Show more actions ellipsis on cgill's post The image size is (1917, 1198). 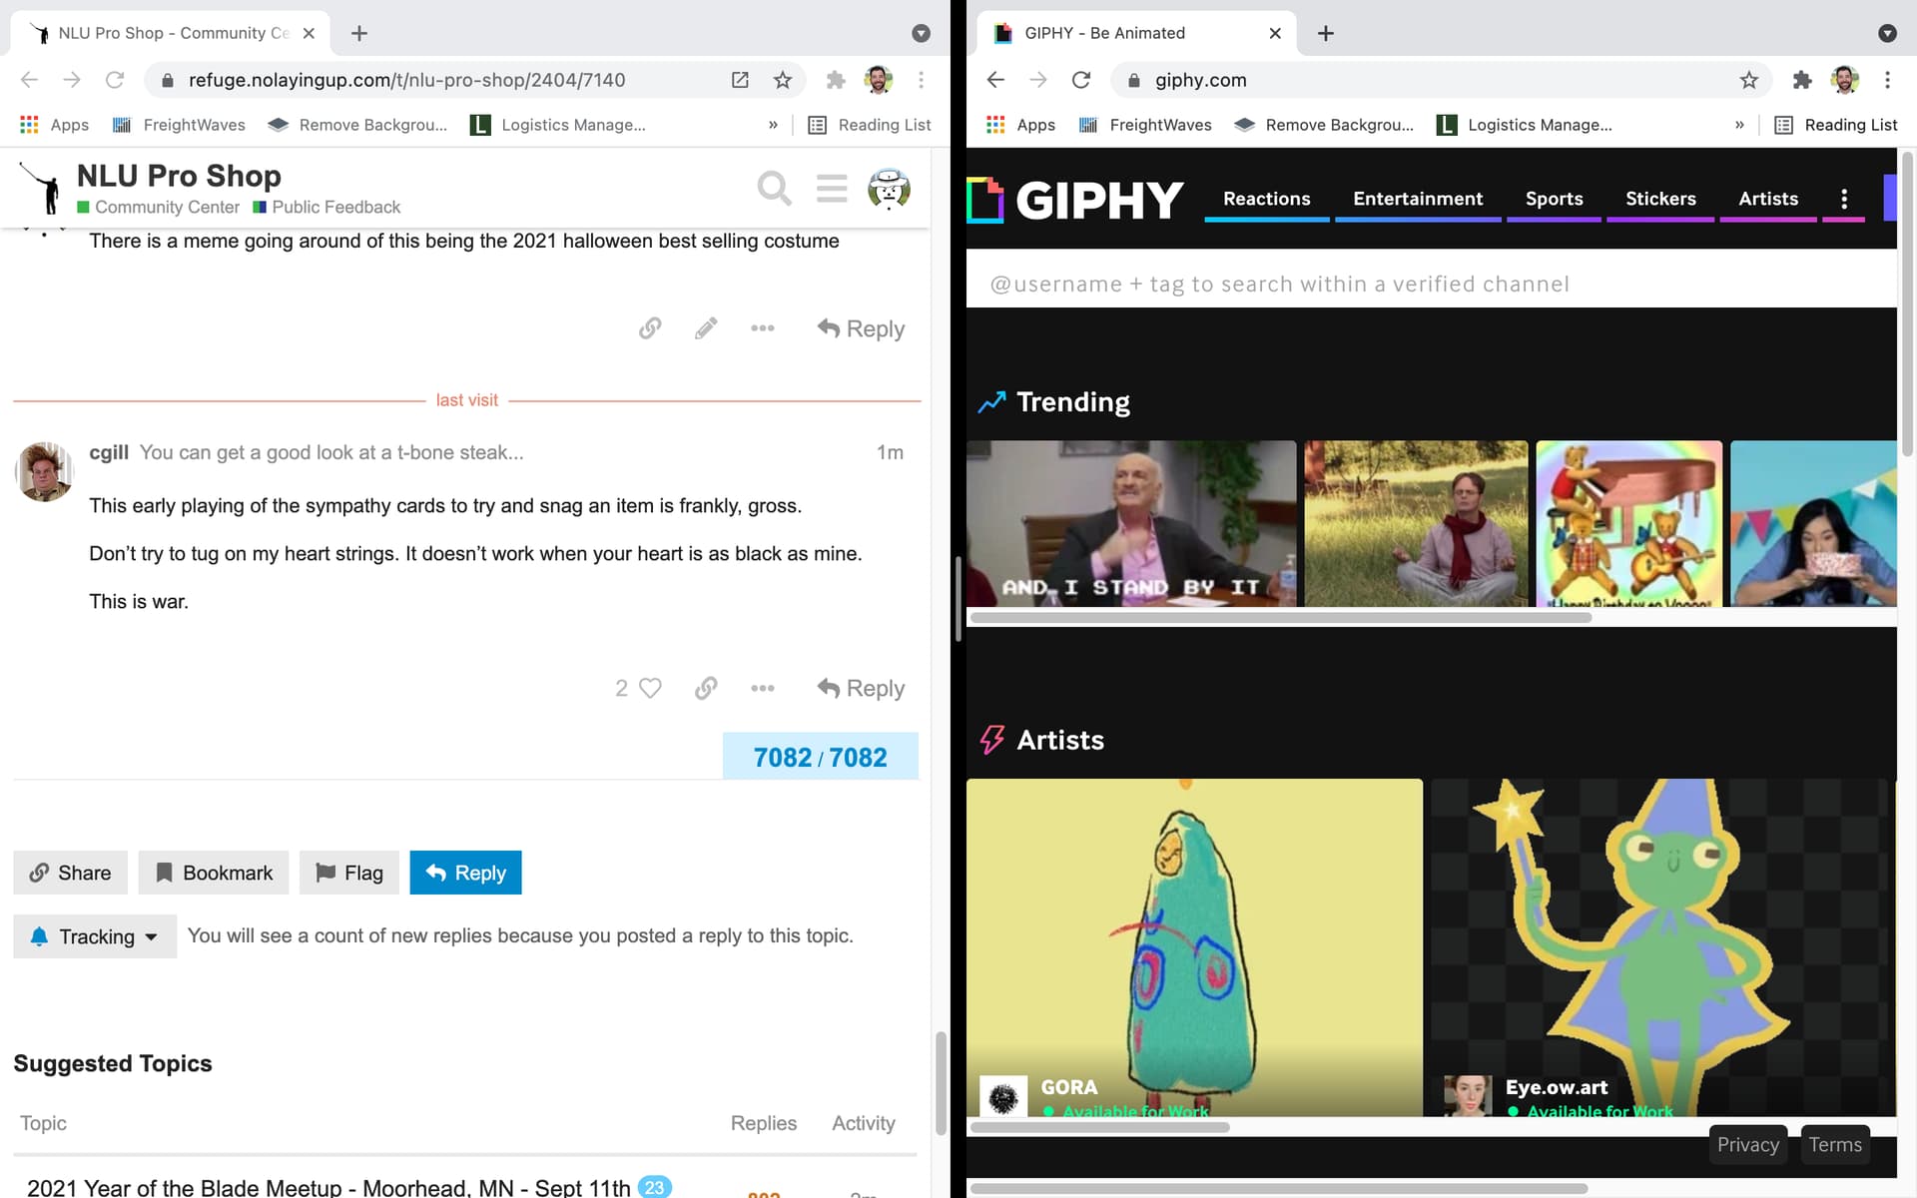click(762, 688)
